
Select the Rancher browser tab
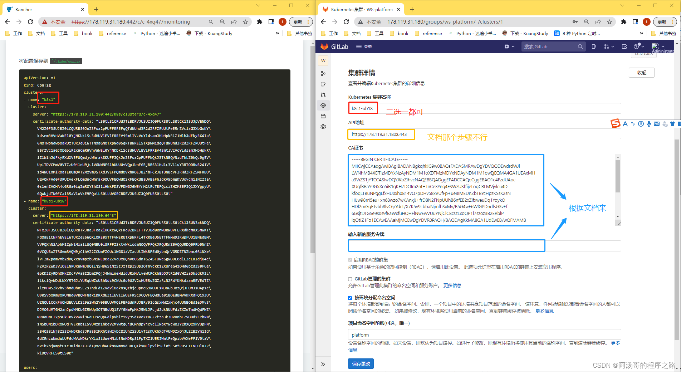(x=45, y=9)
